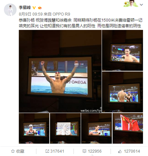Click the orange verified V badge
Viewport: 148px width, 156px height.
pyautogui.click(x=34, y=8)
